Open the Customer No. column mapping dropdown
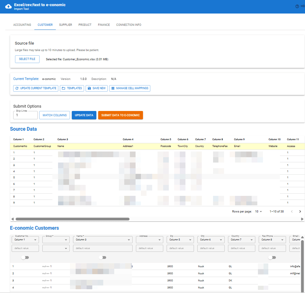Screen dimensions: 305x293 tap(25, 240)
